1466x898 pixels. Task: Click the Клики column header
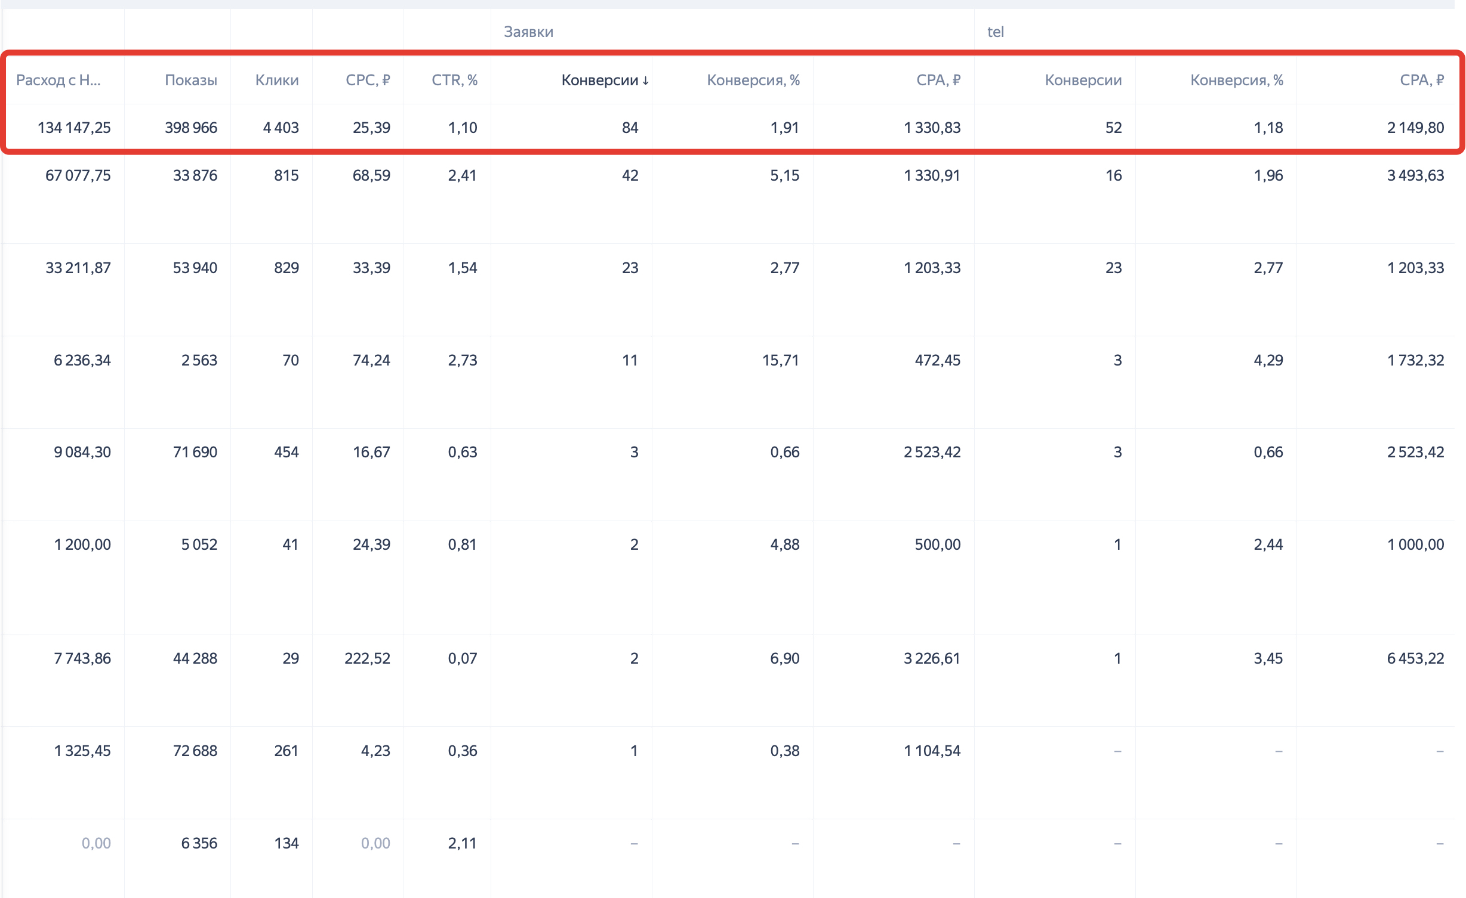pyautogui.click(x=276, y=80)
